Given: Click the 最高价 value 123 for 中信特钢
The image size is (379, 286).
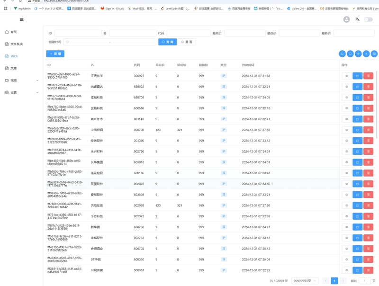Looking at the screenshot, I should [158, 130].
